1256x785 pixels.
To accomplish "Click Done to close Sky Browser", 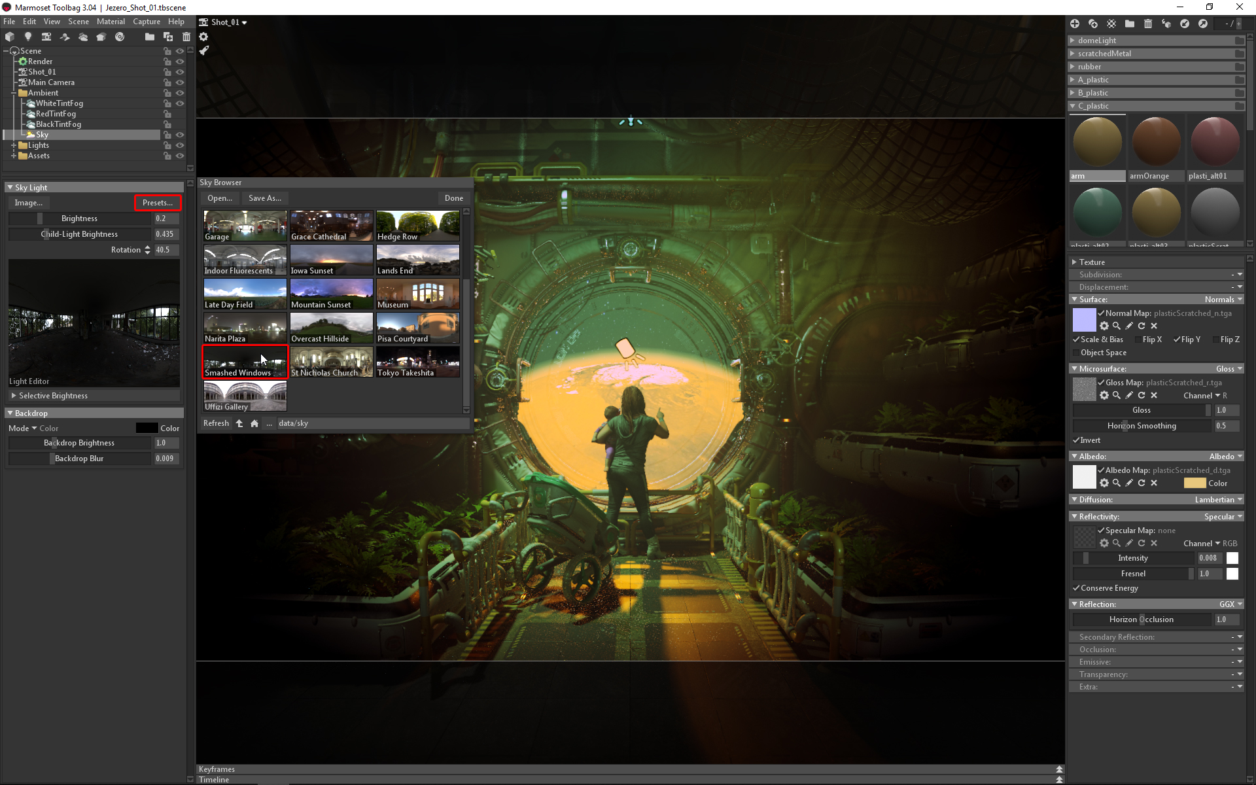I will [453, 197].
